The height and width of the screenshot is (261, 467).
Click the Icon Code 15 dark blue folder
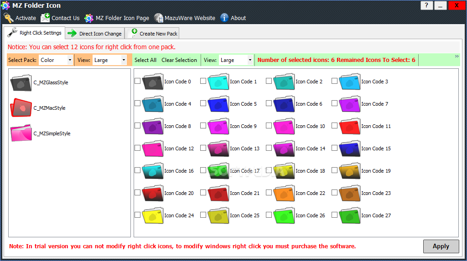(x=350, y=148)
